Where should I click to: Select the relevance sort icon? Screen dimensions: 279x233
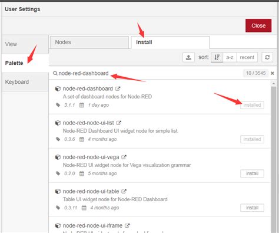pos(217,57)
